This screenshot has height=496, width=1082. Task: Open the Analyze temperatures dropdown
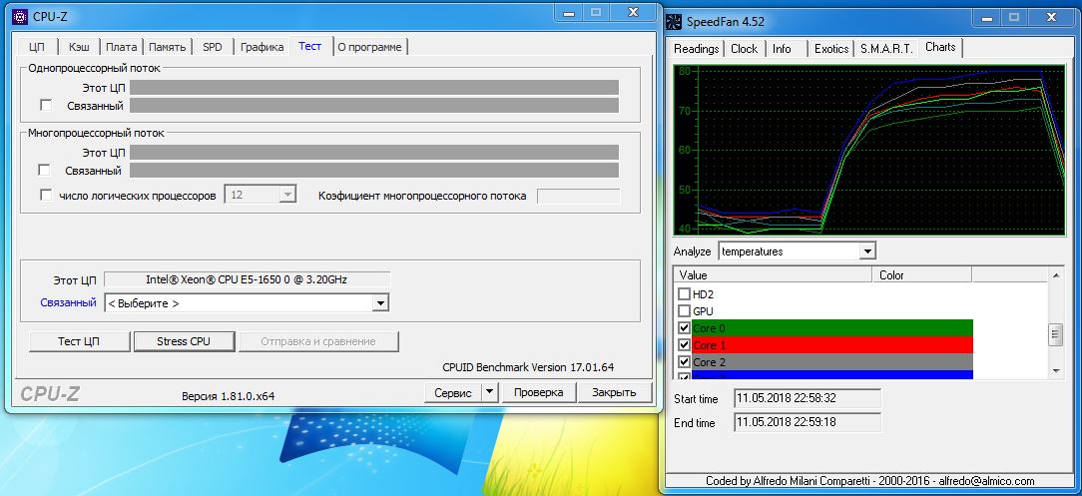tap(867, 251)
